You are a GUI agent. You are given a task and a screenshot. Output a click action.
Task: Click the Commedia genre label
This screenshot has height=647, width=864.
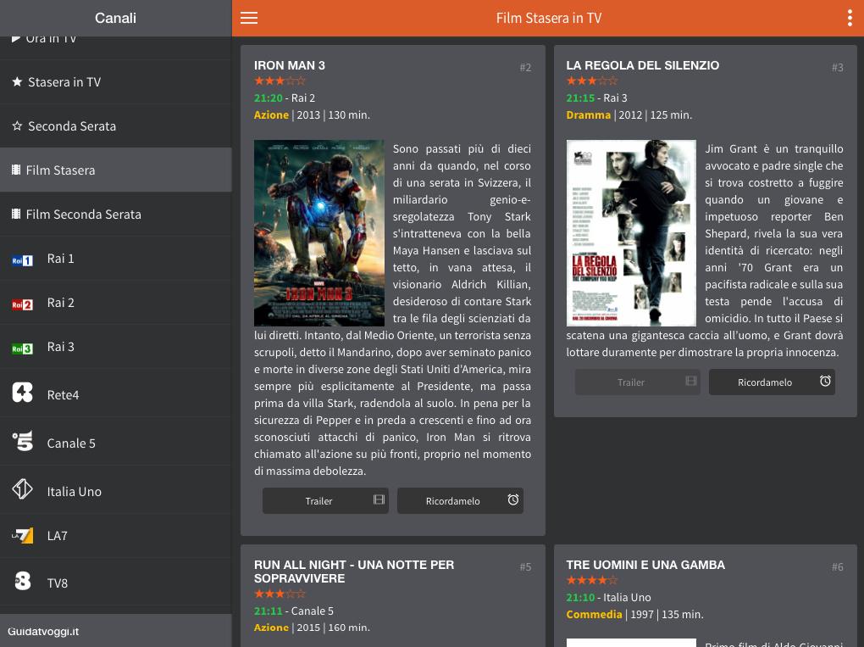(594, 615)
